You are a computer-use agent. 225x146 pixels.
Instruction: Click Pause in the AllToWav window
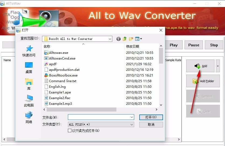[x=194, y=45]
